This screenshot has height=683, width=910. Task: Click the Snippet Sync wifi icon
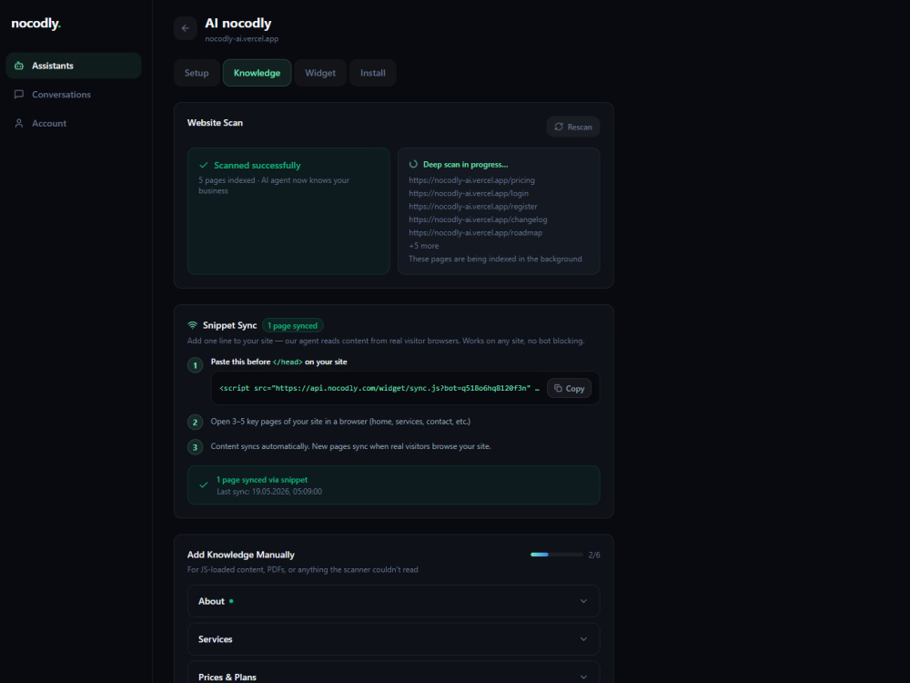(193, 325)
